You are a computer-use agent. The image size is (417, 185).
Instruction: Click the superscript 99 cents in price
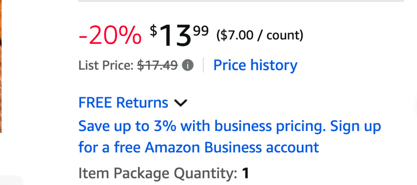(201, 31)
